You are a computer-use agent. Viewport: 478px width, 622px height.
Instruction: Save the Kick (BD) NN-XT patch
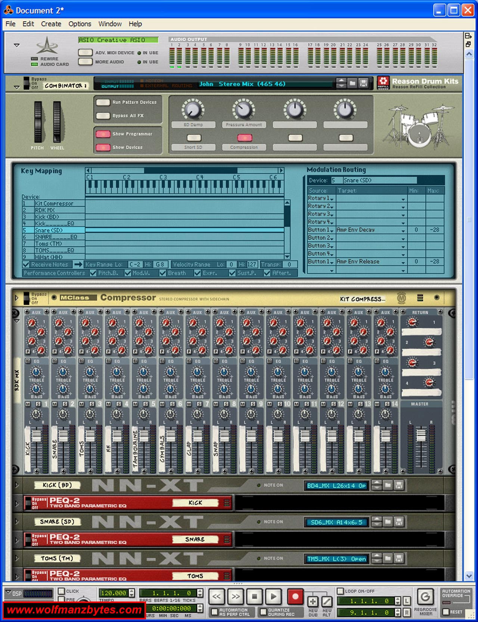[x=399, y=485]
